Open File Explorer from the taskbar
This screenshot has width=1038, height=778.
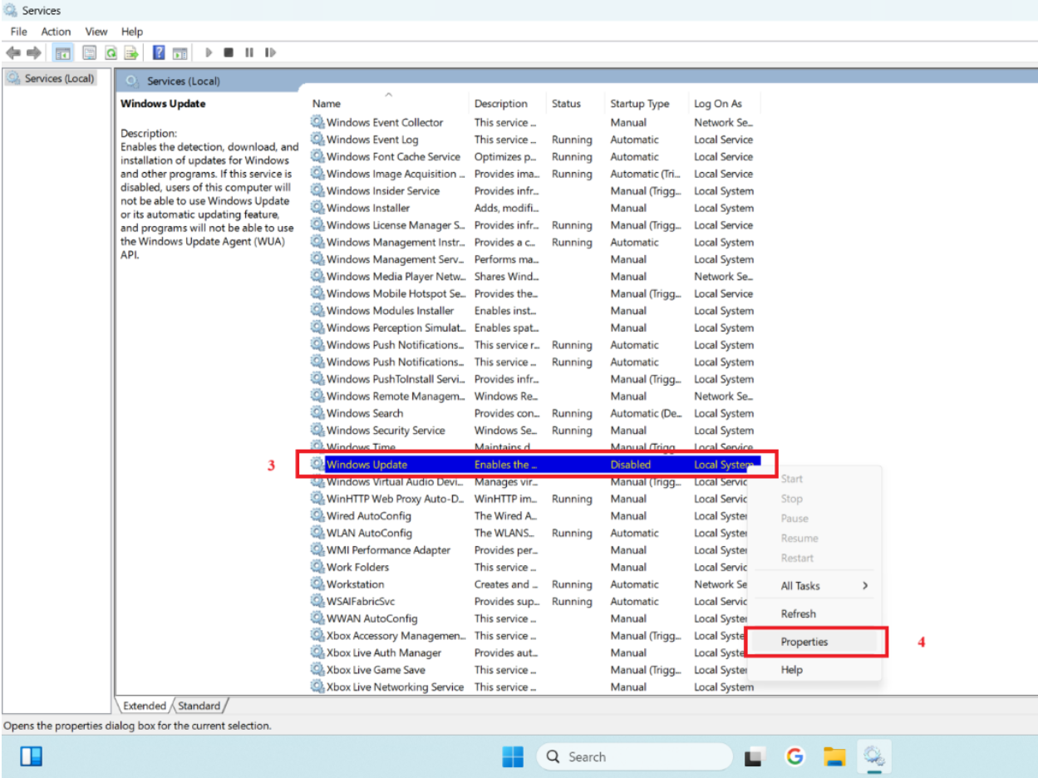coord(834,756)
